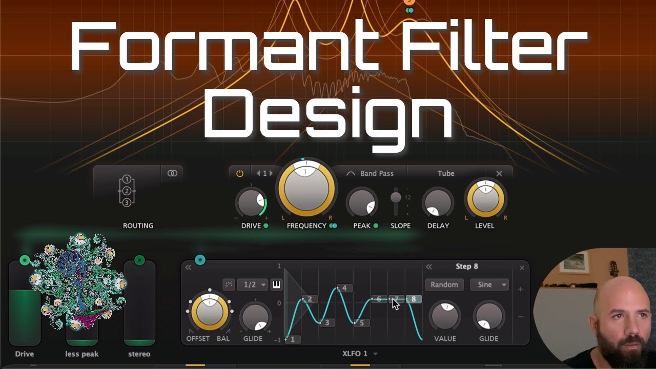Click the XLFO randomize dice icon
Image resolution: width=656 pixels, height=369 pixels.
point(229,284)
